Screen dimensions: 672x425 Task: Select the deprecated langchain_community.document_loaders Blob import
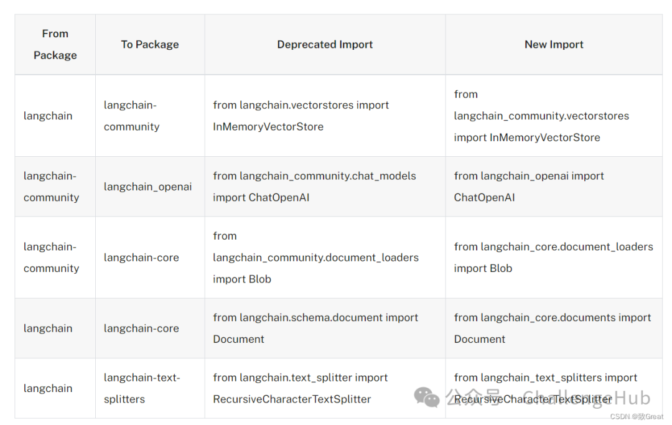click(x=315, y=258)
